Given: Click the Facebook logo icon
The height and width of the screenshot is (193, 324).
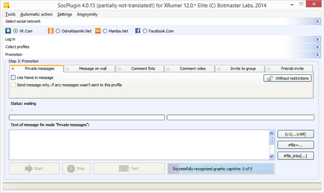Looking at the screenshot, I should click(138, 31).
